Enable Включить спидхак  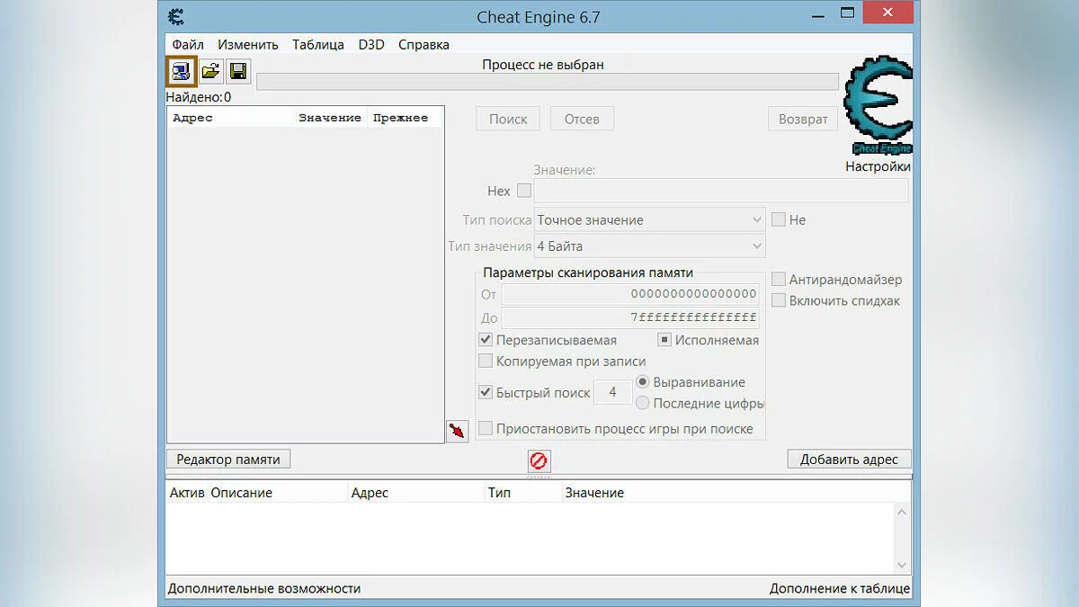778,300
